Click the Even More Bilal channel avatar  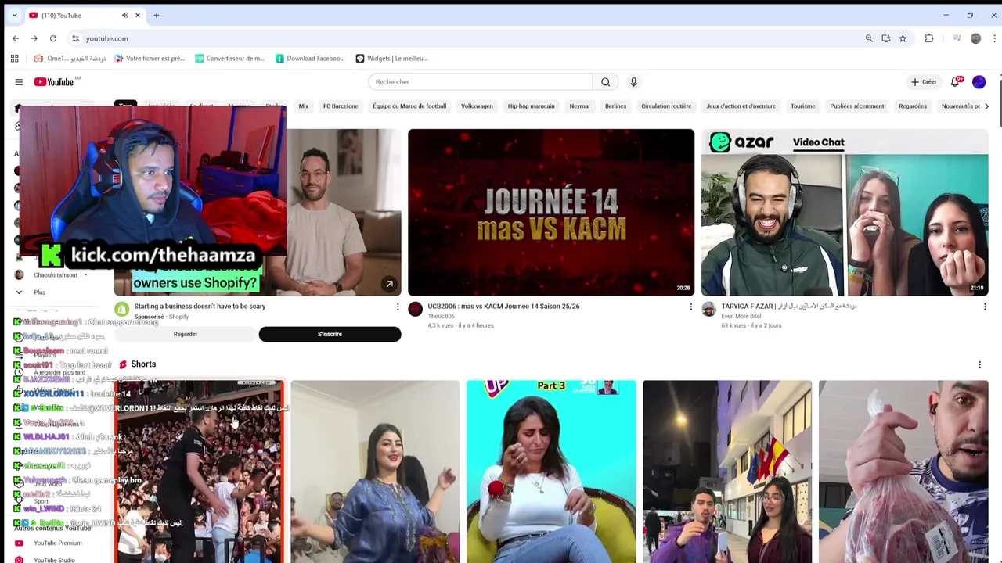click(708, 310)
